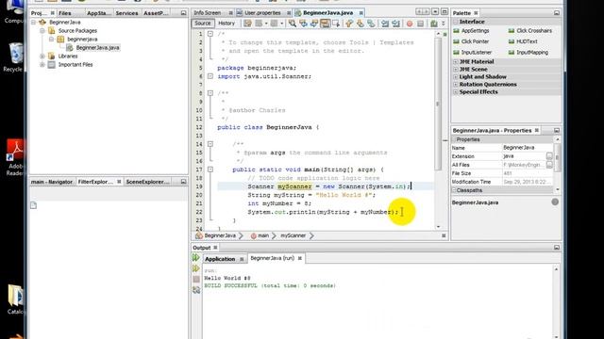The image size is (604, 339).
Task: Collapse the Javadoc fold at line 8
Action: pyautogui.click(x=210, y=93)
